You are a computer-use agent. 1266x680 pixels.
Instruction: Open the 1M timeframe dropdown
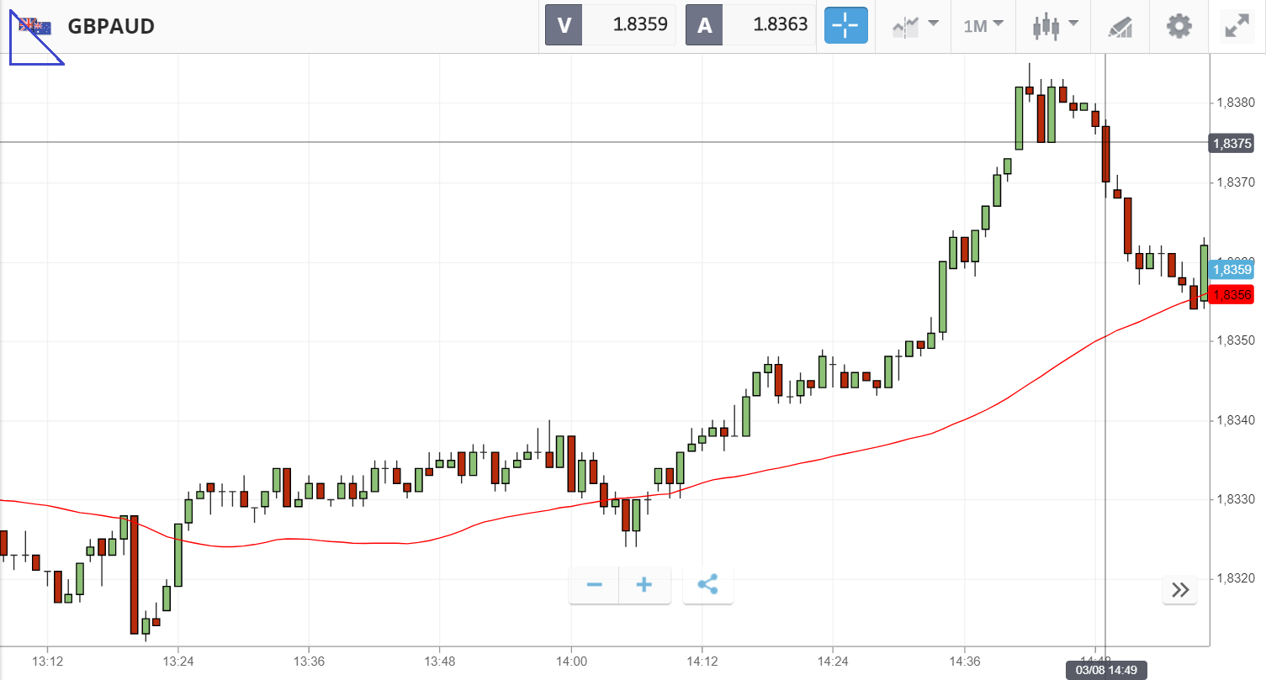pos(983,26)
